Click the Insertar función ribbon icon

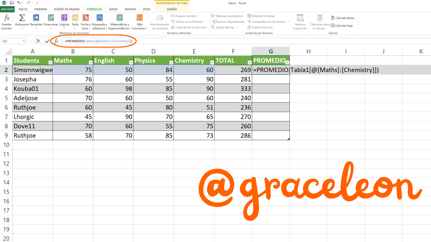(6, 22)
